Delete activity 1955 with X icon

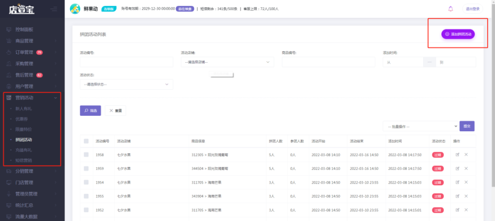tap(466, 196)
